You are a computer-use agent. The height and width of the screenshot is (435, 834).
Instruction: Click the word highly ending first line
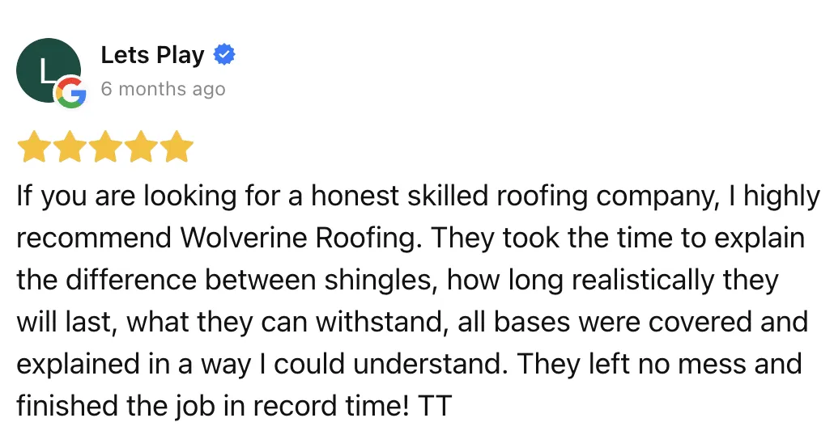(782, 197)
